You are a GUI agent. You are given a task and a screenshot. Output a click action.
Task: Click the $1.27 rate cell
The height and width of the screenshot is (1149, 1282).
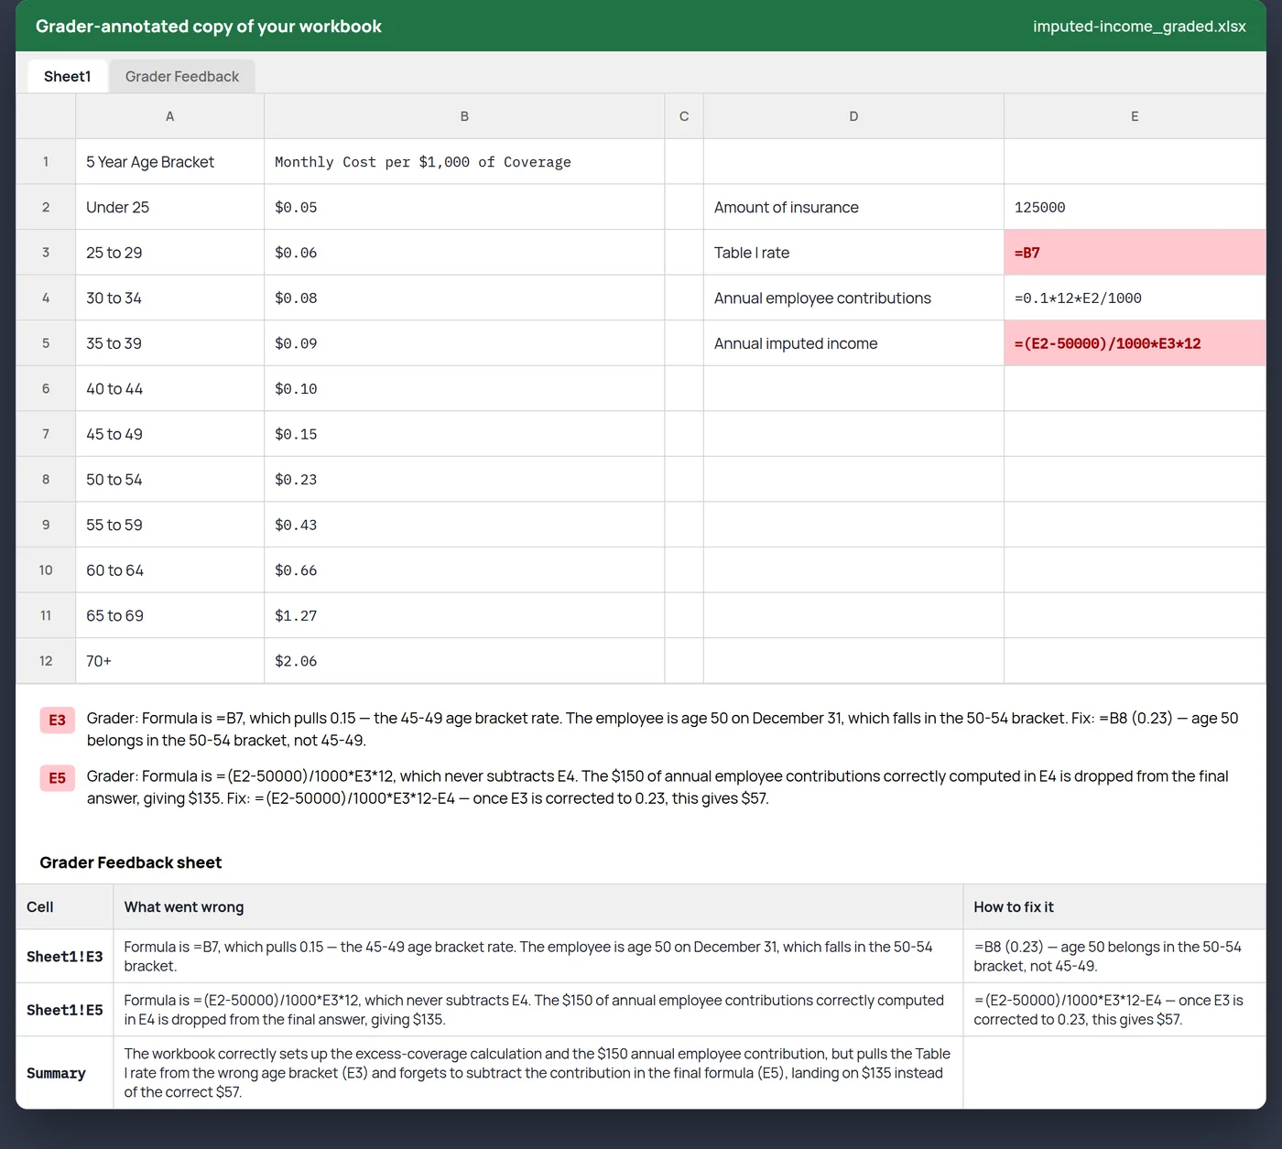pos(464,615)
